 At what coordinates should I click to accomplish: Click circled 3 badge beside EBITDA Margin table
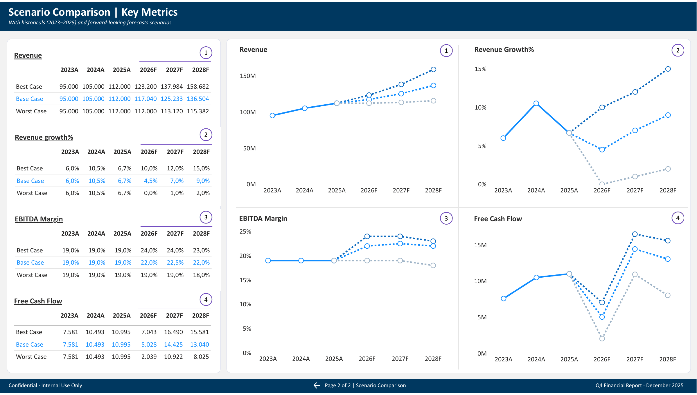[206, 217]
